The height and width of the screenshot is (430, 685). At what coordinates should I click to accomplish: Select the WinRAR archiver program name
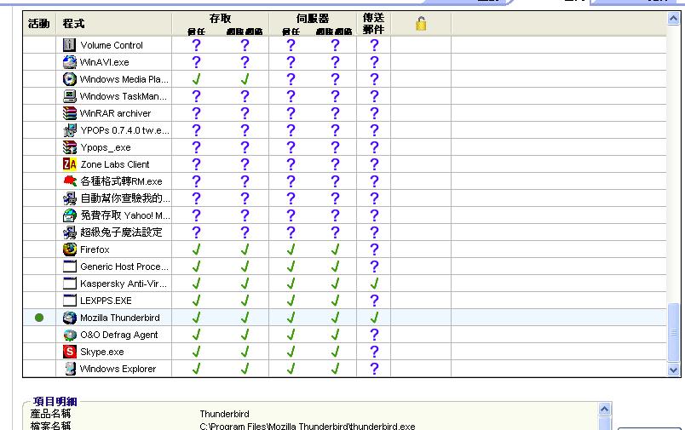[x=115, y=113]
